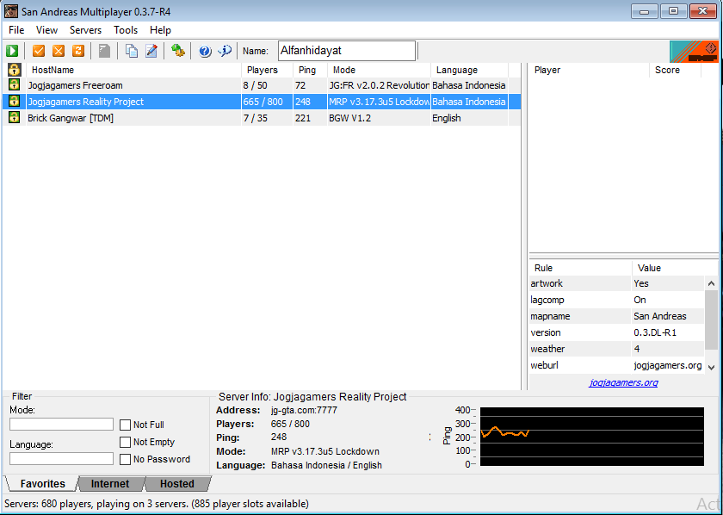Screen dimensions: 723x515
Task: Click the jg-gta.com:7777 address text
Action: tap(305, 410)
